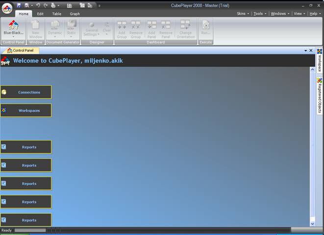Click the scrollbar down arrow
This screenshot has height=235, width=324.
coord(312,224)
